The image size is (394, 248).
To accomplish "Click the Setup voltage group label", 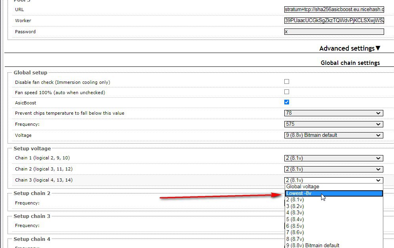I will pyautogui.click(x=32, y=149).
